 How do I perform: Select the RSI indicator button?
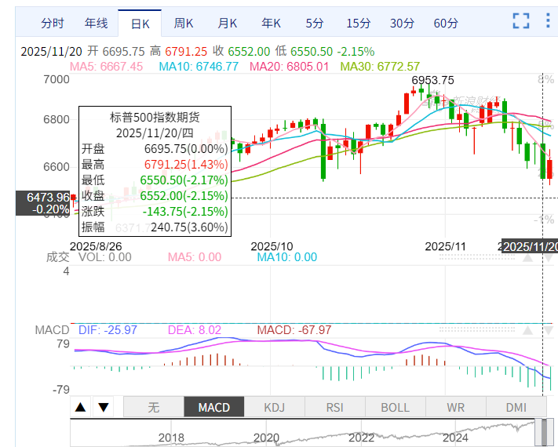click(x=335, y=407)
